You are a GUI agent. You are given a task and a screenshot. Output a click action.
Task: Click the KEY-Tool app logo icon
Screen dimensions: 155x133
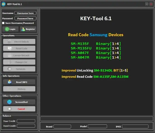pos(4,4)
